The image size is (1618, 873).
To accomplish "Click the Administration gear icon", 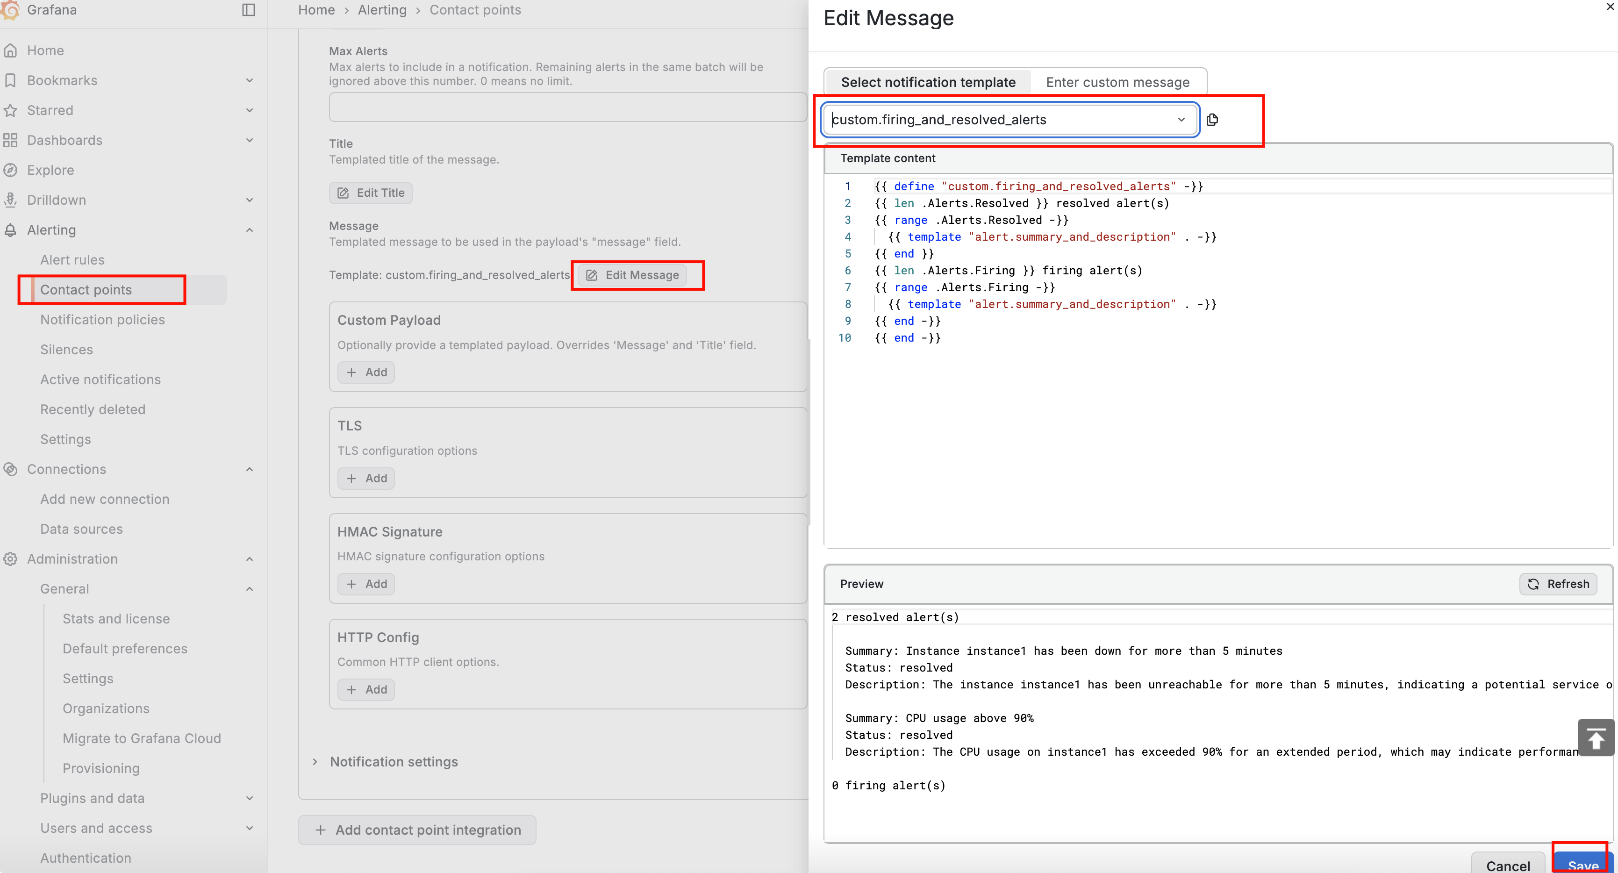I will pos(11,559).
